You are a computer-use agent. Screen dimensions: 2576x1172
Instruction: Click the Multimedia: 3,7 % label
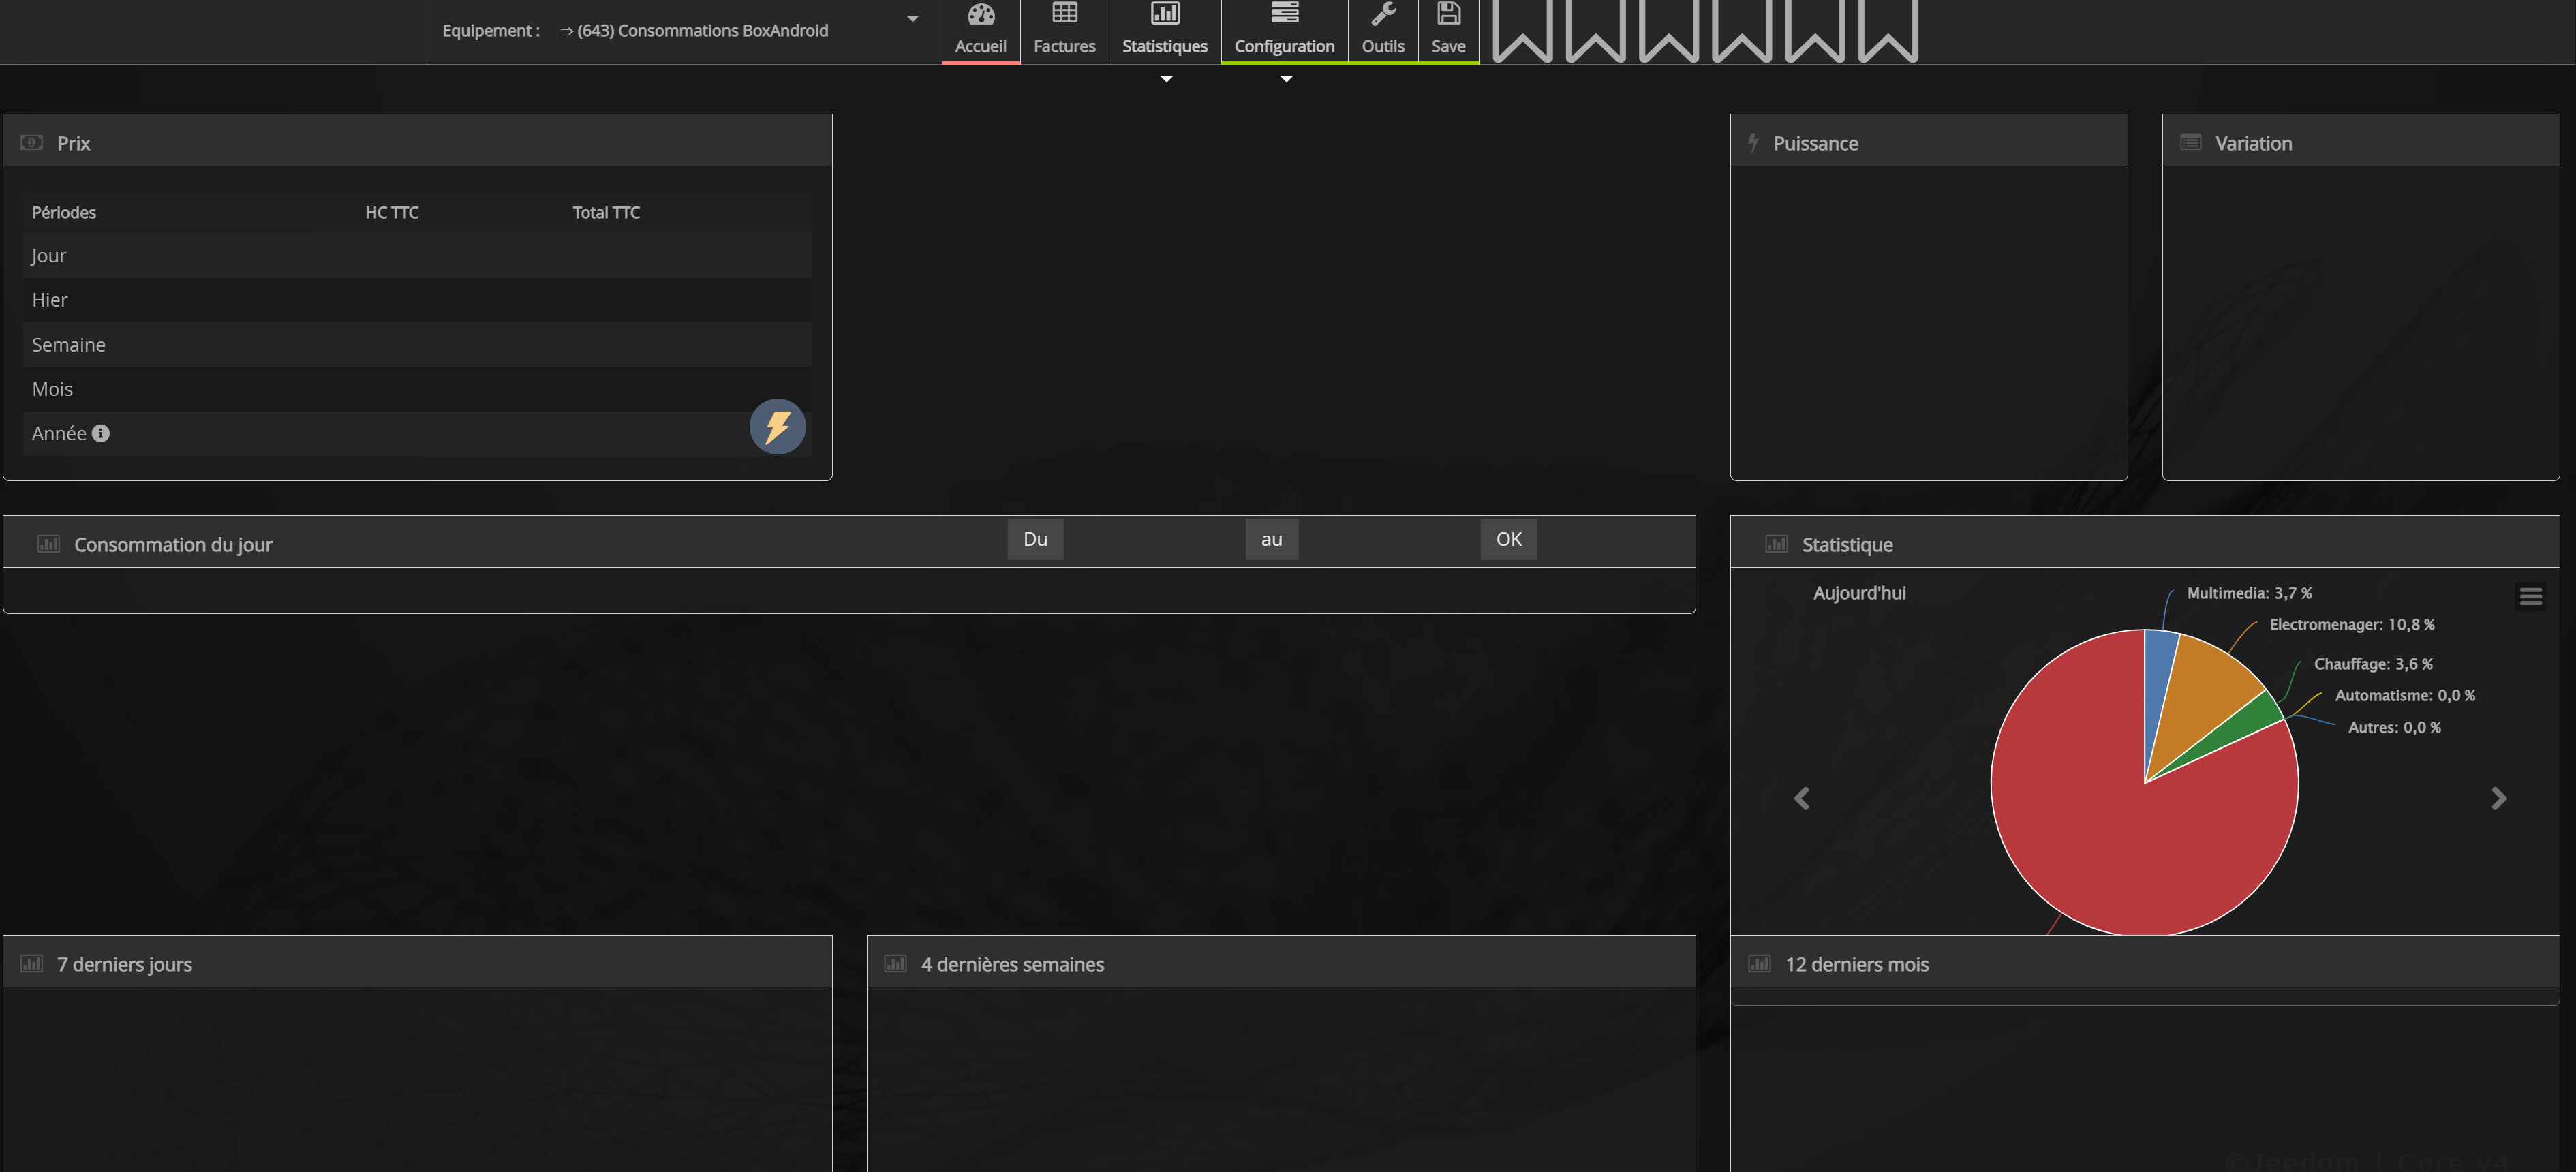2249,593
